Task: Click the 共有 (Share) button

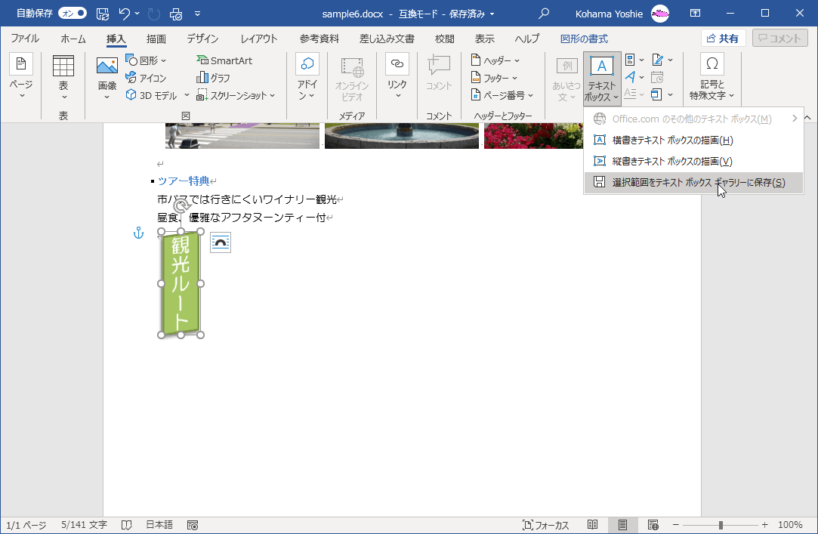Action: (723, 38)
